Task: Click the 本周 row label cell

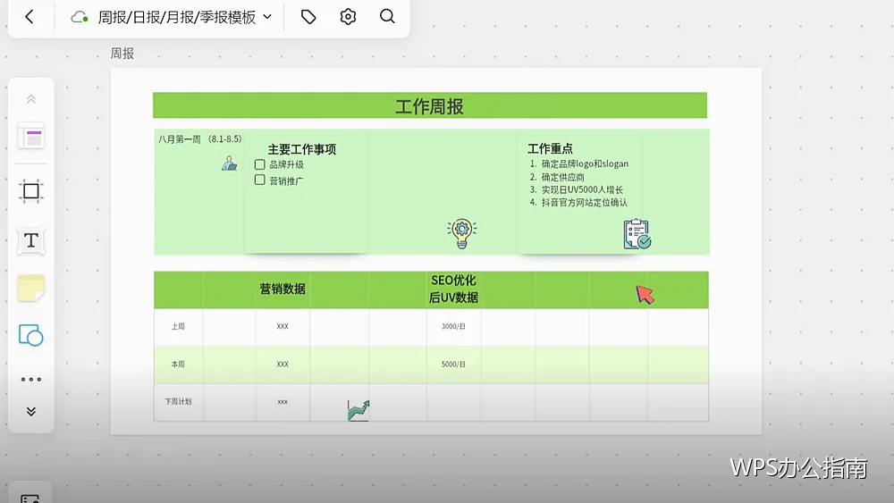Action: pos(179,365)
